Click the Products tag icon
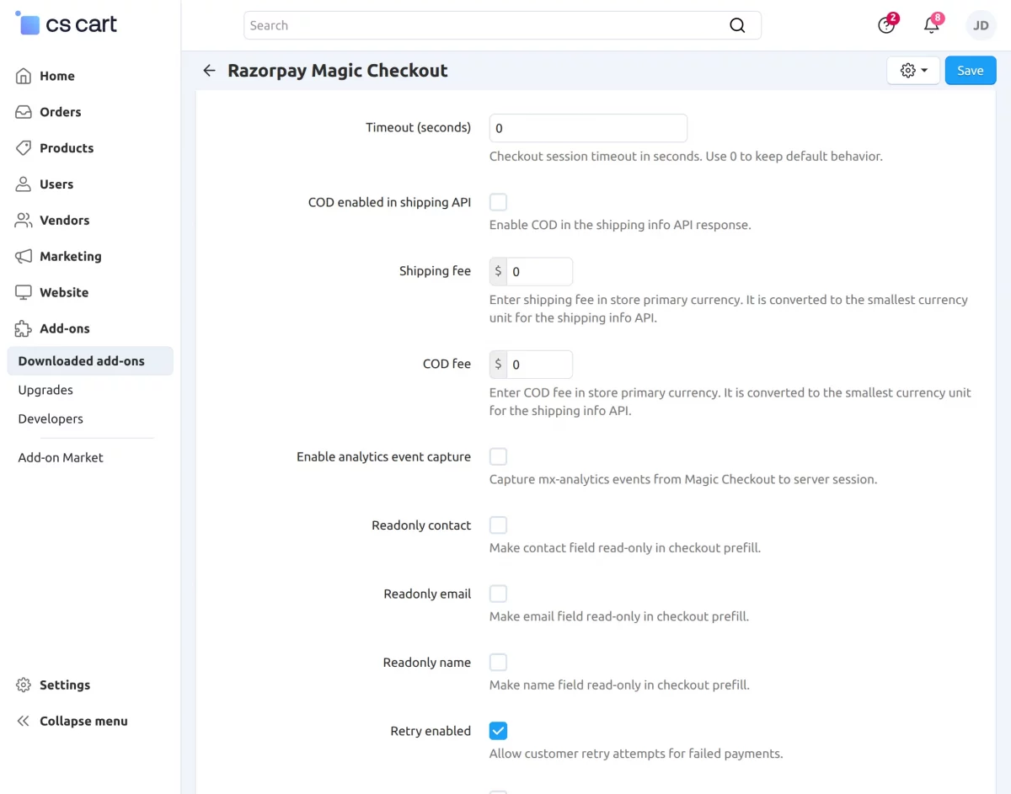 24,148
